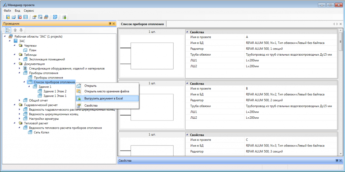345x172 pixels.
Task: Collapse the Рабочая область root node
Action: point(5,36)
